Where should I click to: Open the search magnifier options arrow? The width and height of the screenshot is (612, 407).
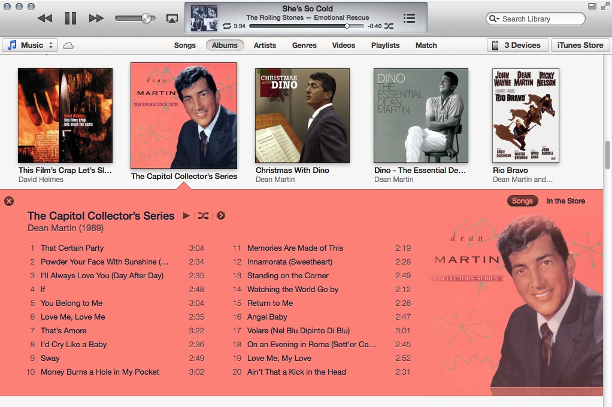494,19
